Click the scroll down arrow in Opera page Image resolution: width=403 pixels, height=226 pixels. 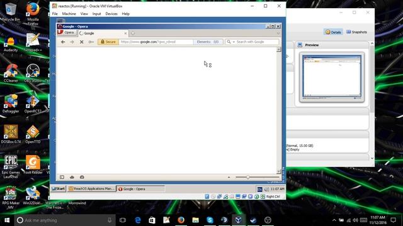coord(278,171)
